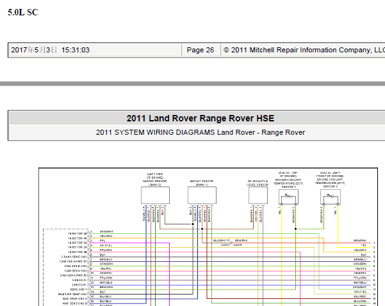Click the 'INJECTOR 3A' pin label
385x306 pixels.
pyautogui.click(x=78, y=243)
